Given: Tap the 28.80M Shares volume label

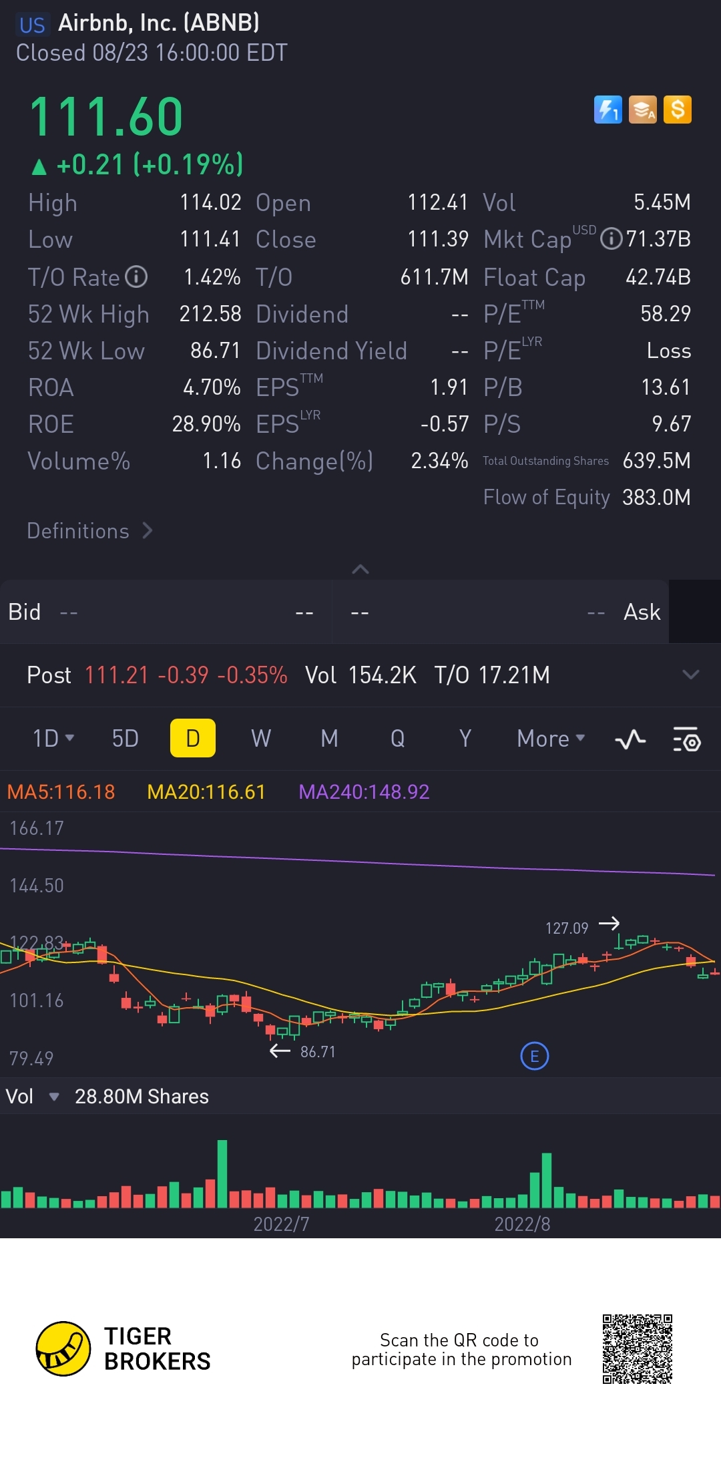Looking at the screenshot, I should [142, 1097].
